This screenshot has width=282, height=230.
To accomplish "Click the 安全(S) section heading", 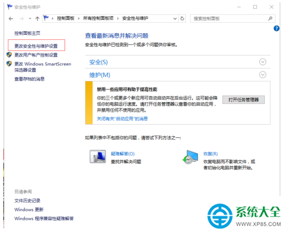I will (x=98, y=62).
